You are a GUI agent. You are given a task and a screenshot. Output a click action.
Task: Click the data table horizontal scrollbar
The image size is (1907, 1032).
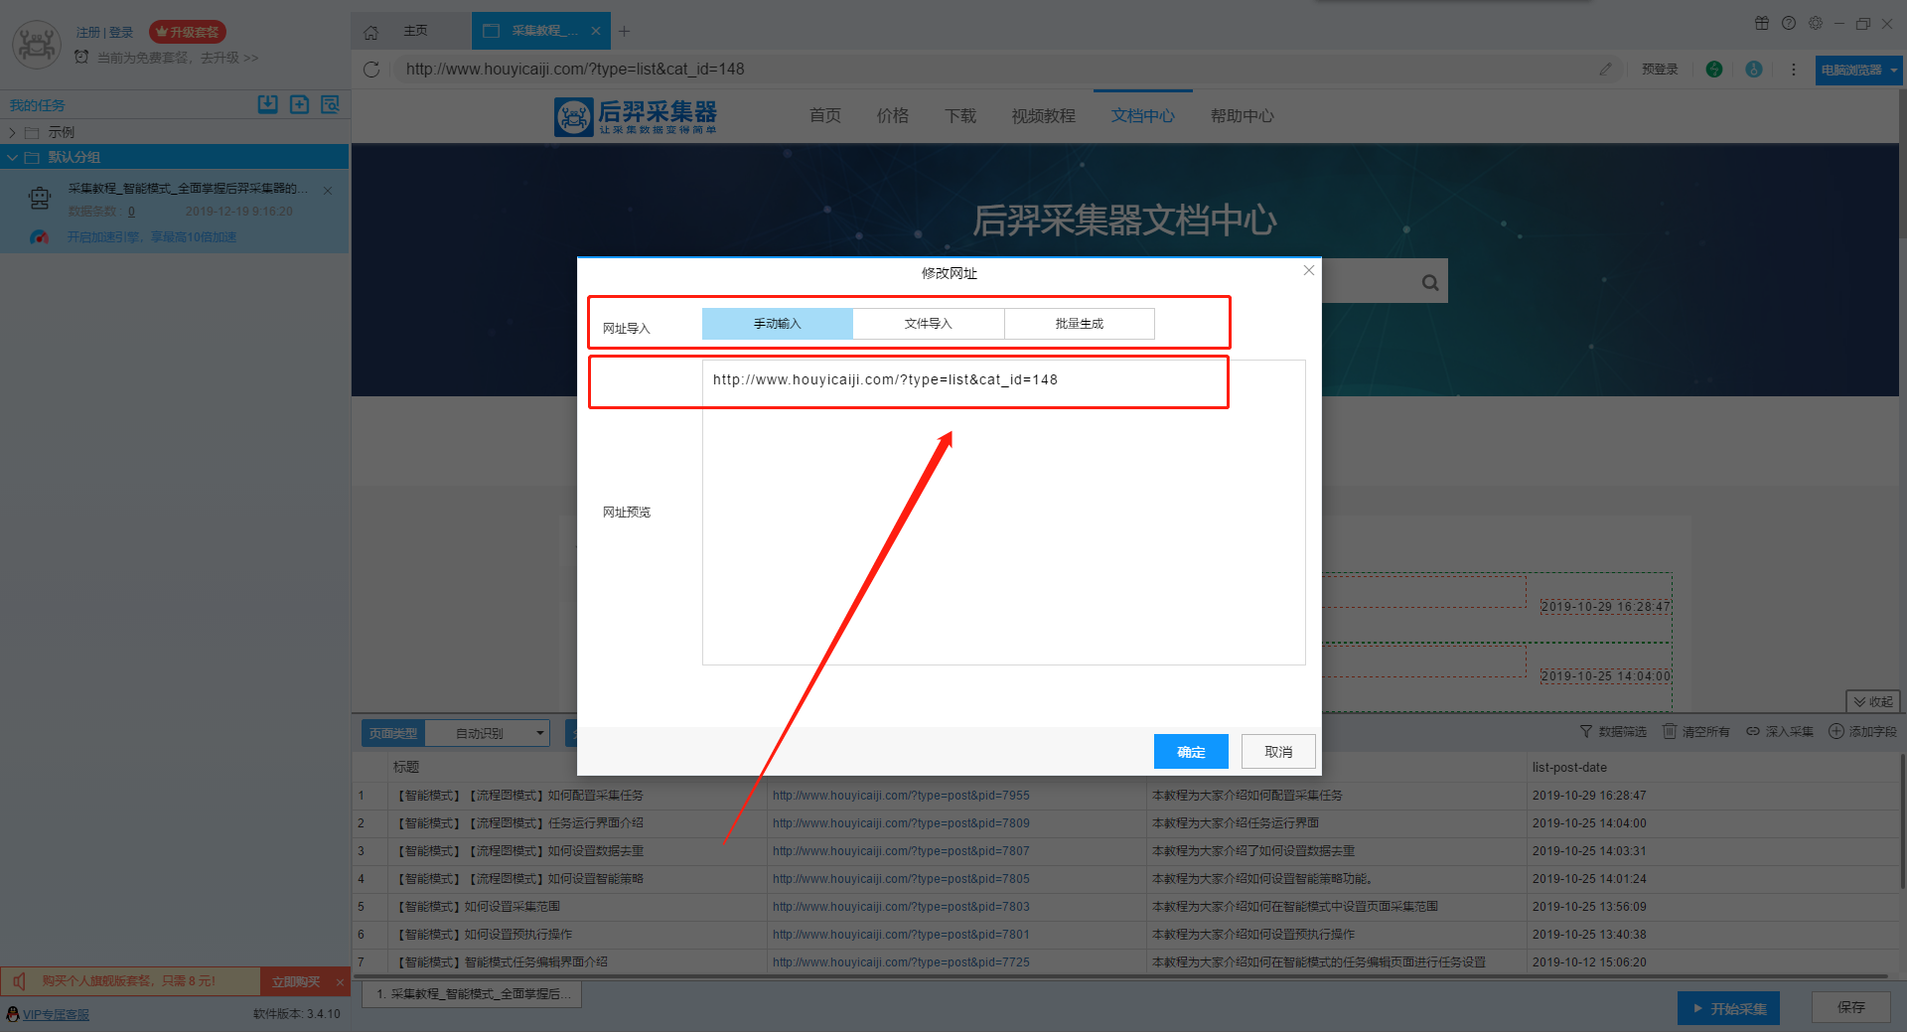[1122, 976]
